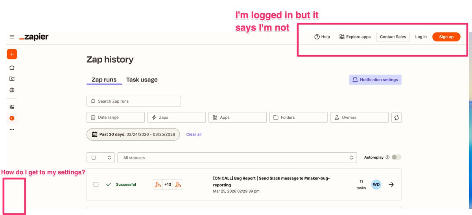Click the orange plus Create button
The width and height of the screenshot is (472, 215).
[x=12, y=54]
